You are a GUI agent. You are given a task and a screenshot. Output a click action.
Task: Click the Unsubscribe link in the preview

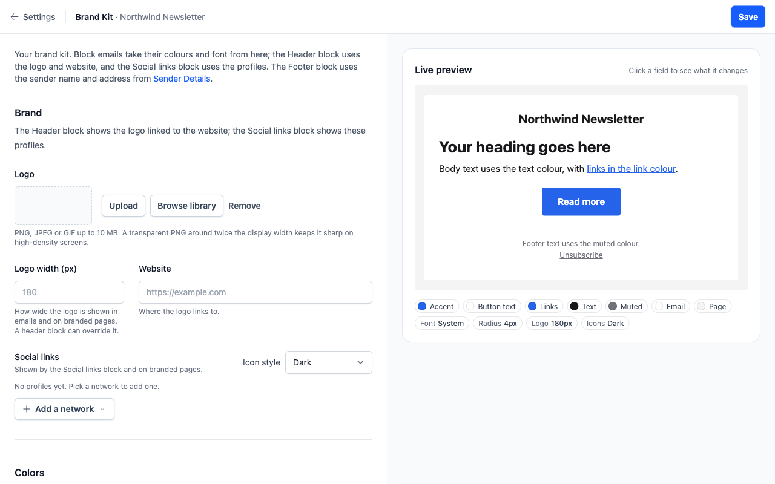pos(581,255)
